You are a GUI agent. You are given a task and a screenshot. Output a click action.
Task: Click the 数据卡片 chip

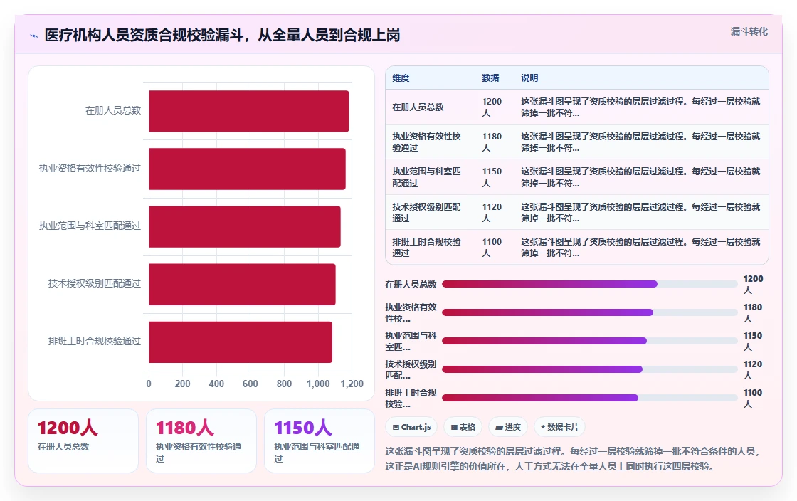pyautogui.click(x=559, y=427)
